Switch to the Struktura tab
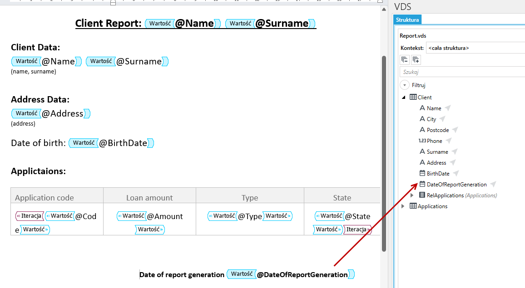The image size is (525, 288). click(407, 20)
